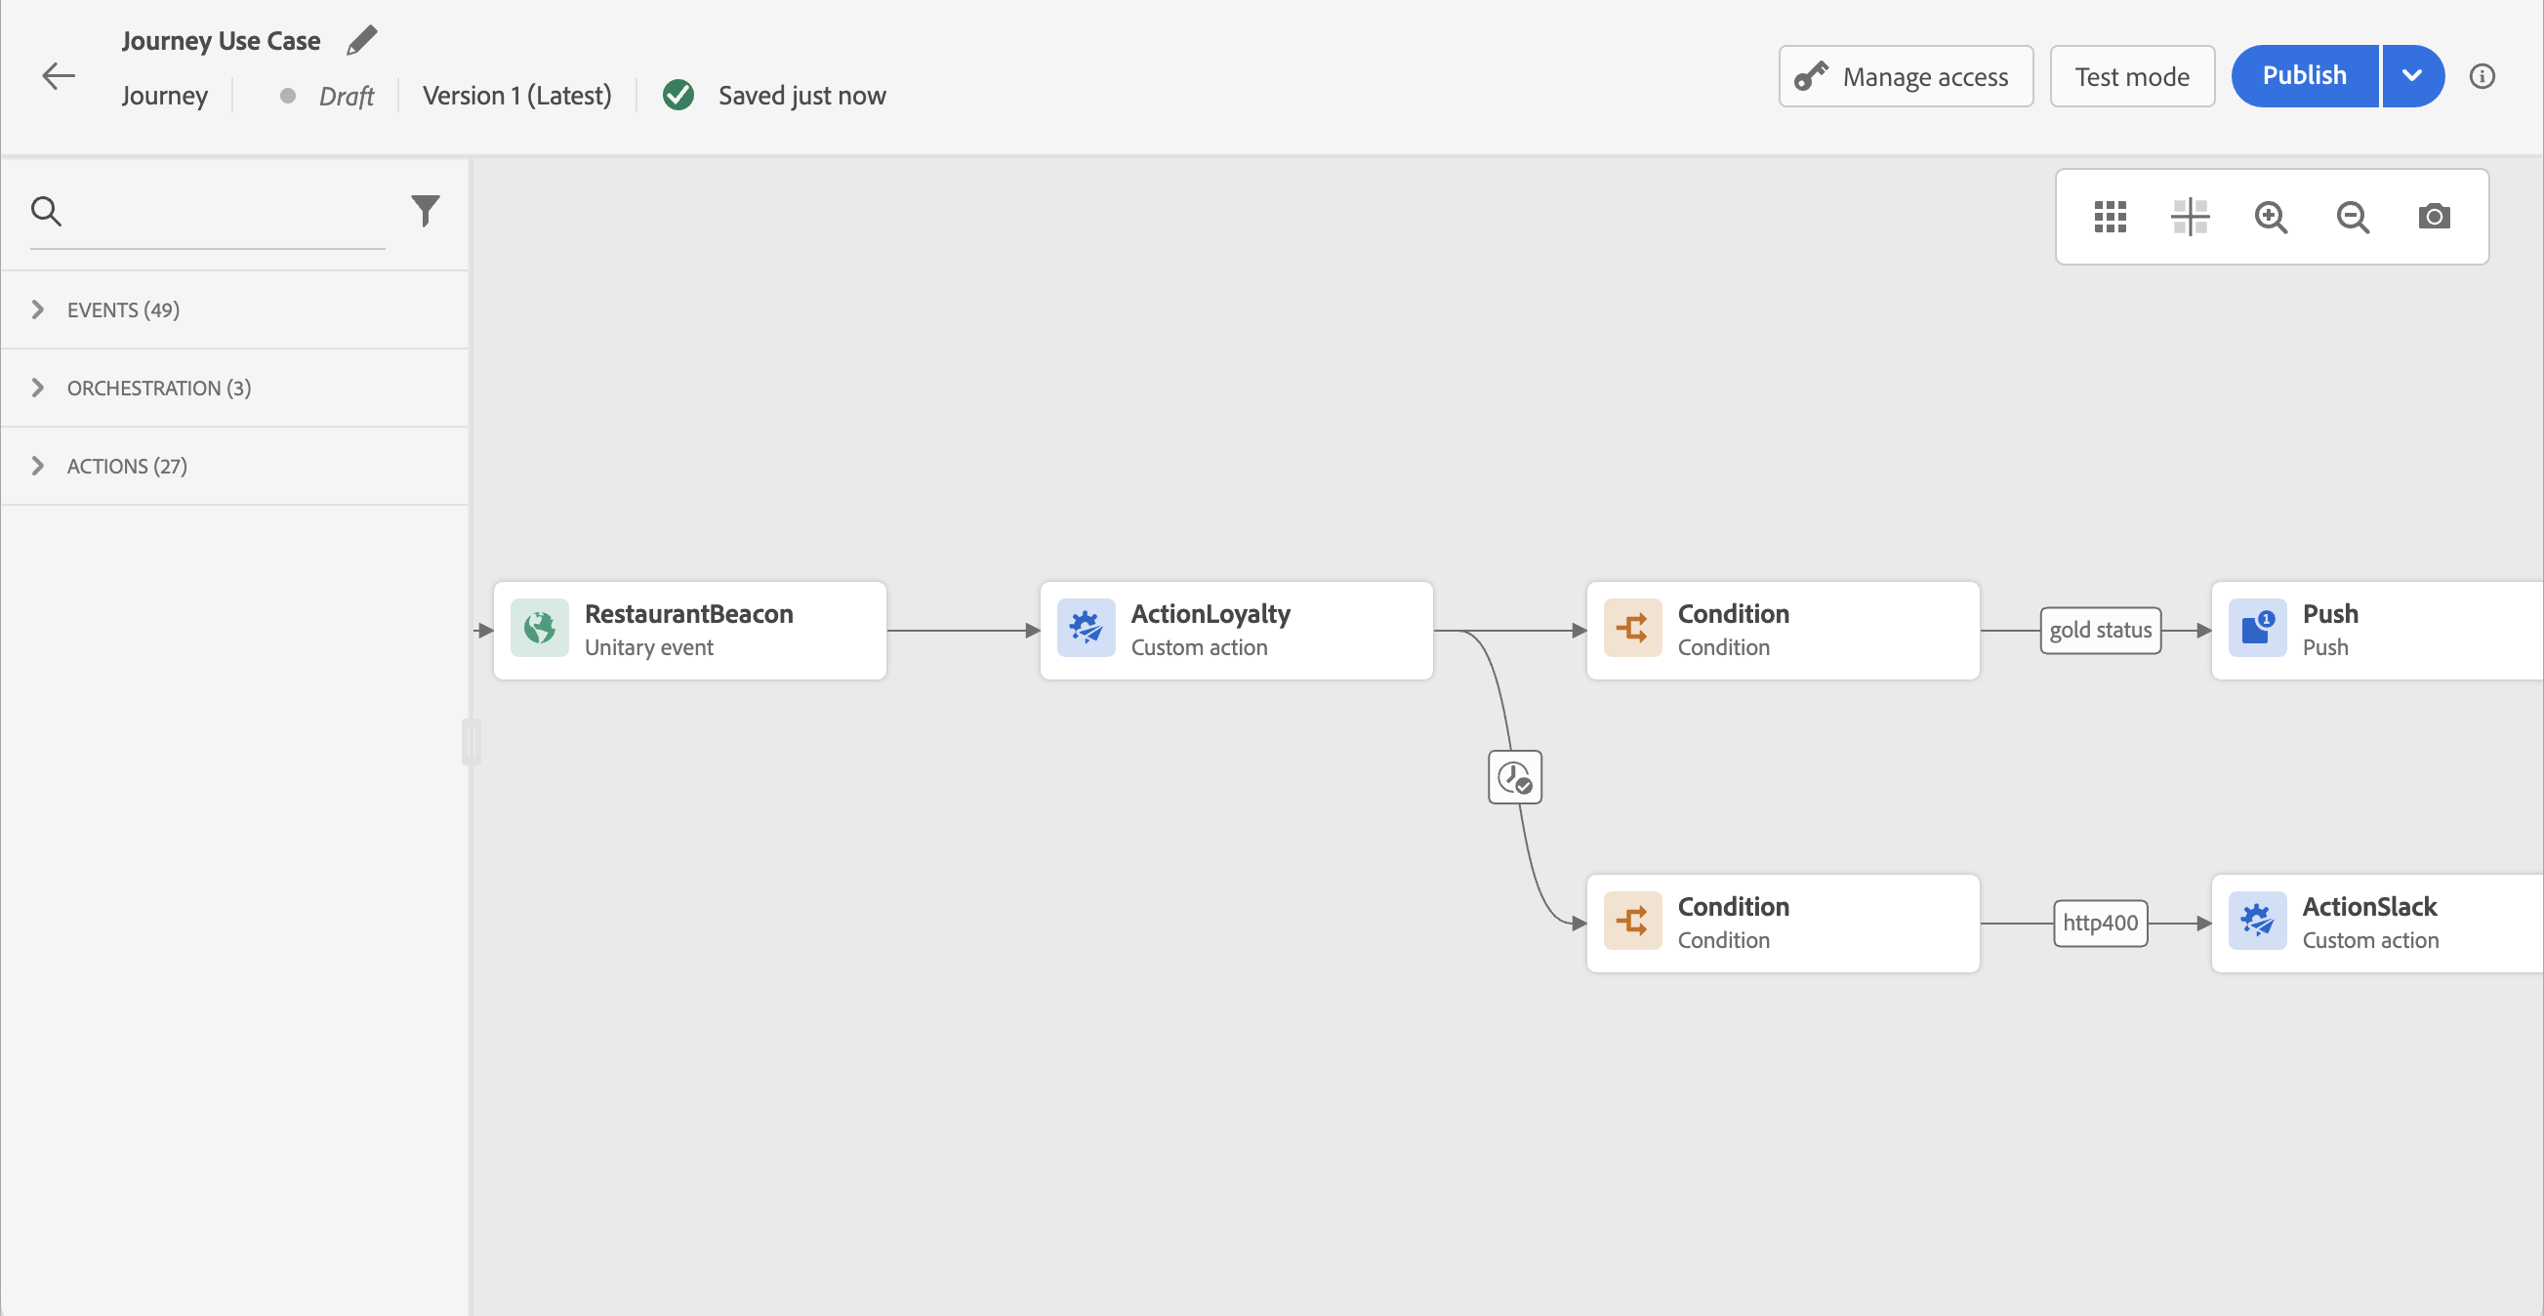Click the zoom in magnifier icon
The width and height of the screenshot is (2544, 1316).
tap(2271, 218)
